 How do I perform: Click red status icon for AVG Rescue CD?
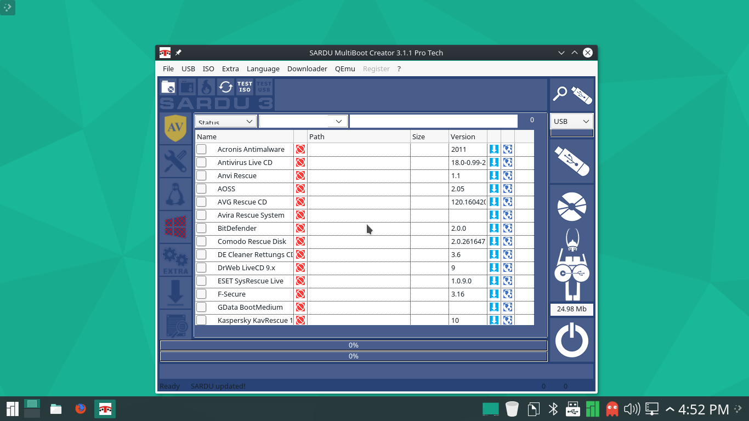tap(300, 202)
